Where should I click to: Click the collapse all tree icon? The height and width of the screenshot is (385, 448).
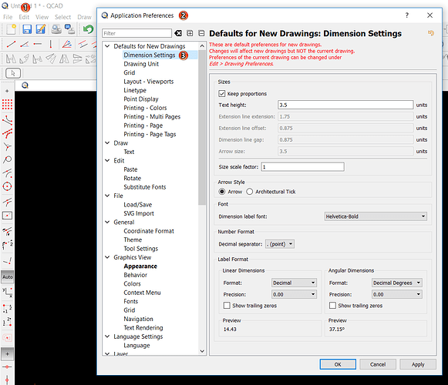[201, 33]
